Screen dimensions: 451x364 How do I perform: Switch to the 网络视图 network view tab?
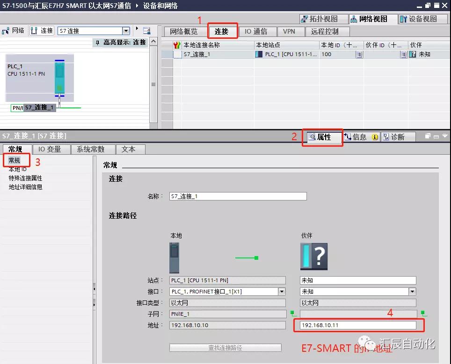[373, 19]
